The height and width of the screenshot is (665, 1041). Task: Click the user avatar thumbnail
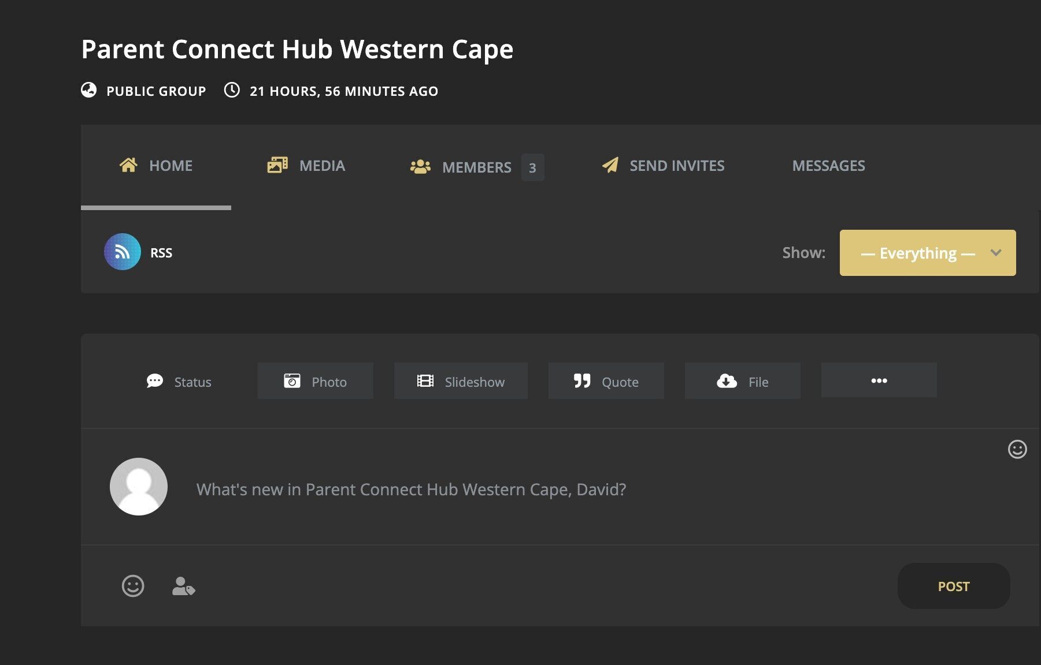coord(139,487)
